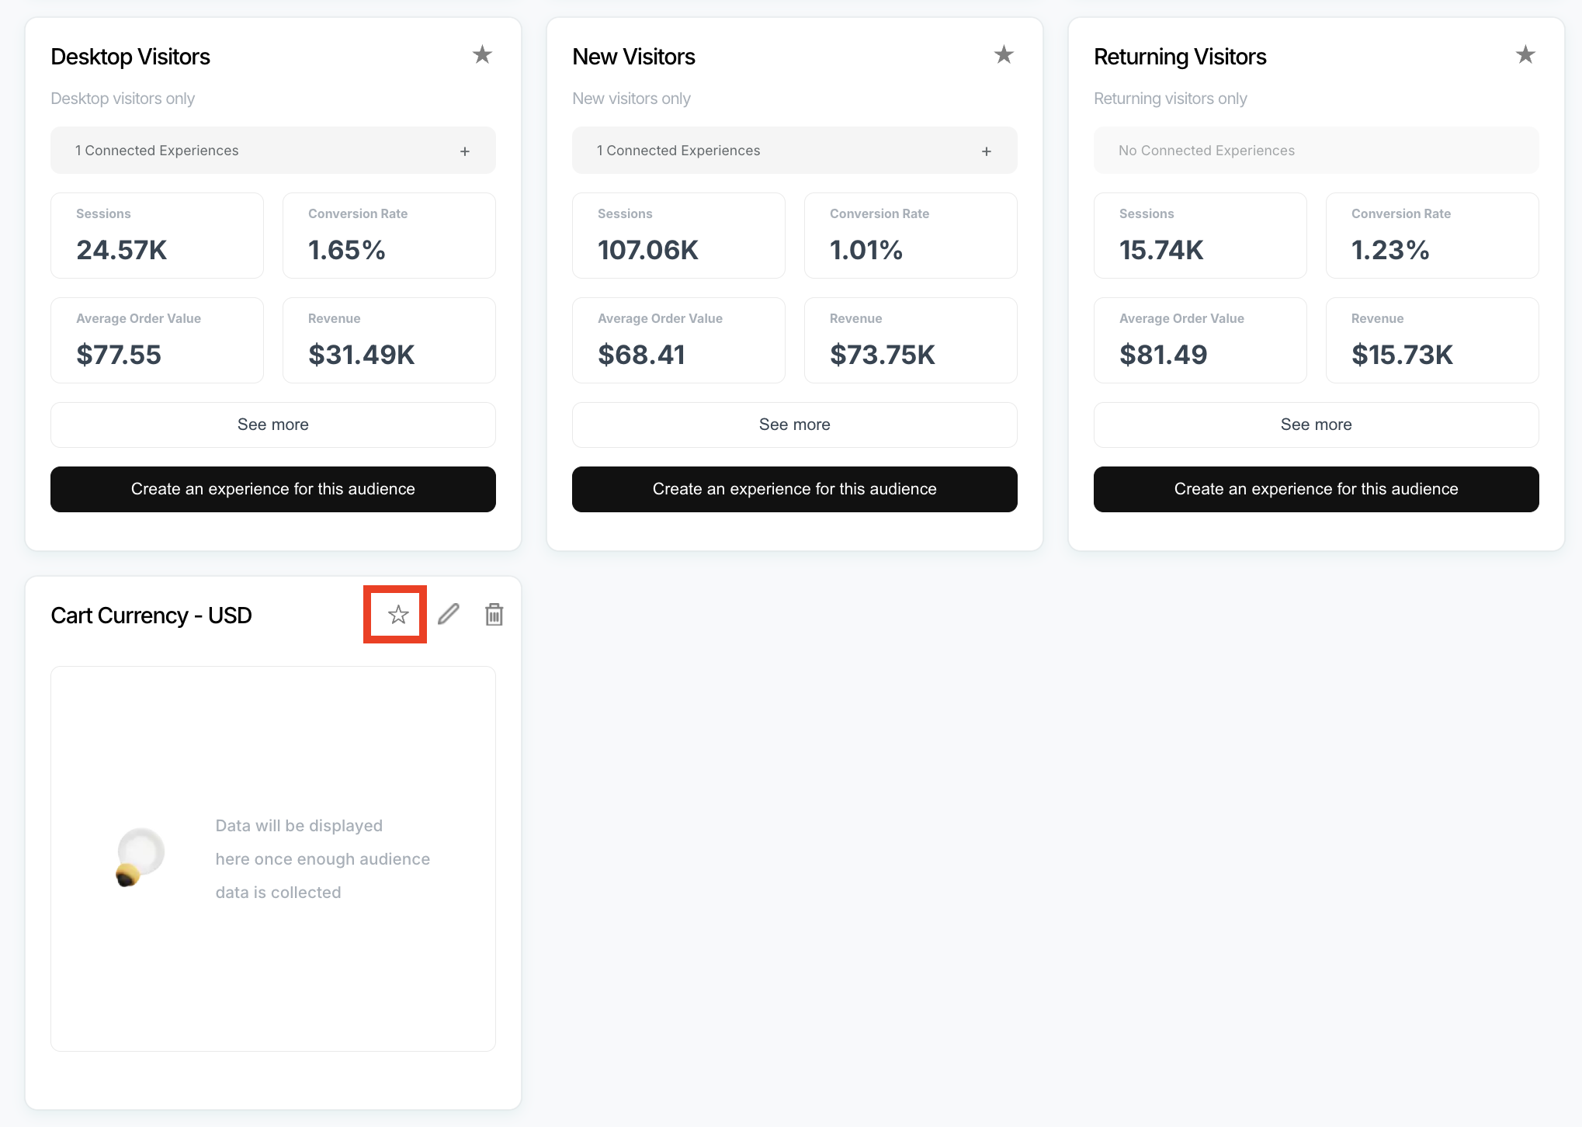Click See more under Returning Visitors

pos(1317,425)
